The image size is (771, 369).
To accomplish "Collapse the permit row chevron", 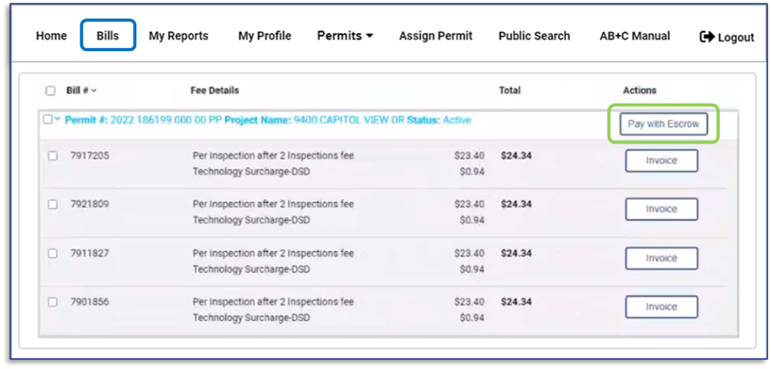I will click(57, 119).
